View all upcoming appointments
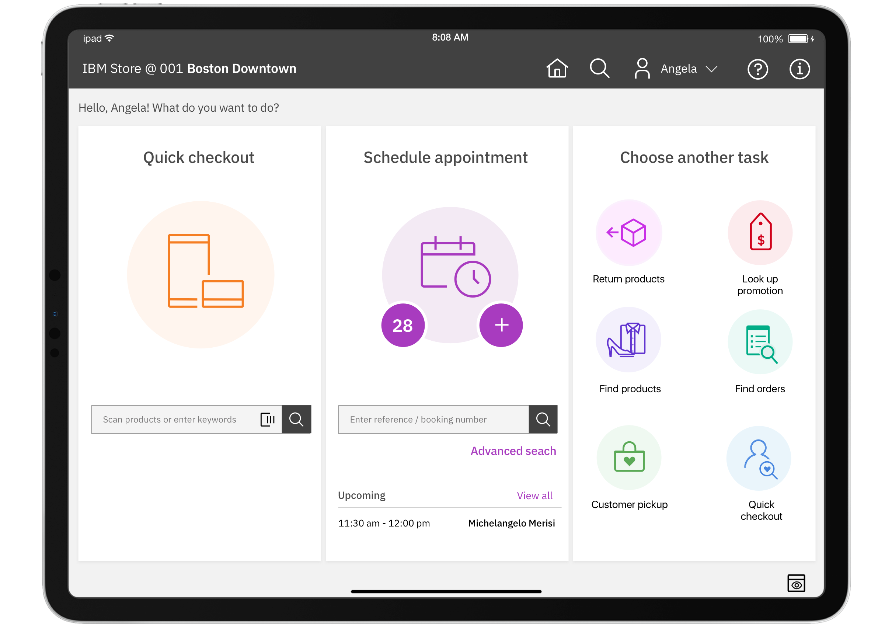Image resolution: width=892 pixels, height=629 pixels. click(534, 496)
